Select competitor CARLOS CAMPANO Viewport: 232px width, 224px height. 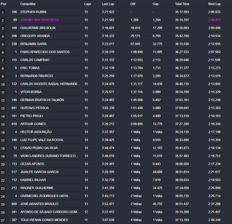click(35, 60)
